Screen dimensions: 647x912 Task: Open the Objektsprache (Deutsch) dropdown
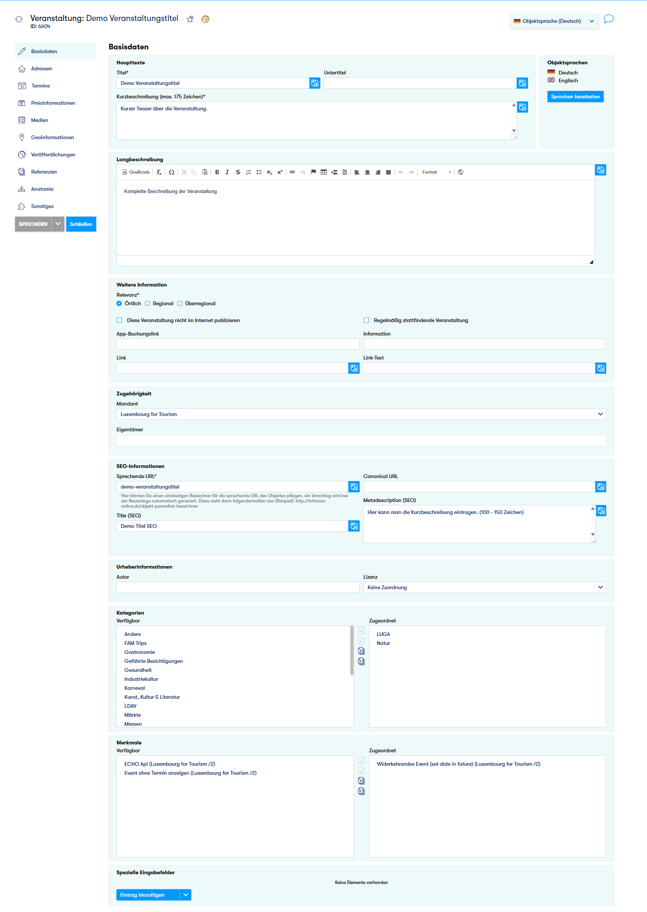(553, 21)
